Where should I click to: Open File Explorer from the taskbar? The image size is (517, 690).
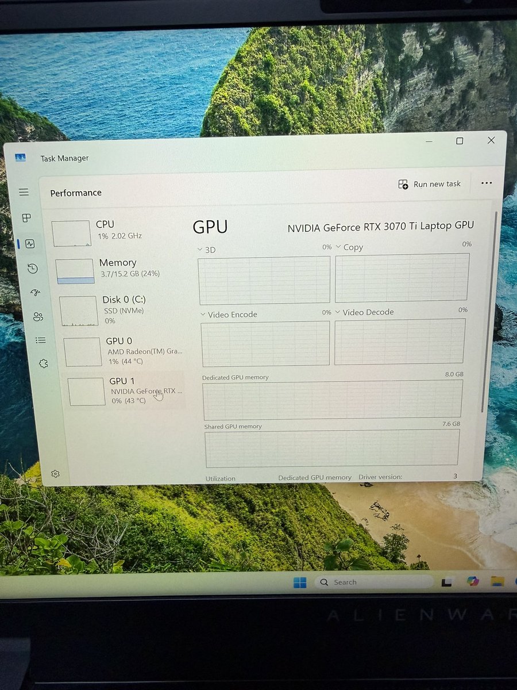[497, 581]
